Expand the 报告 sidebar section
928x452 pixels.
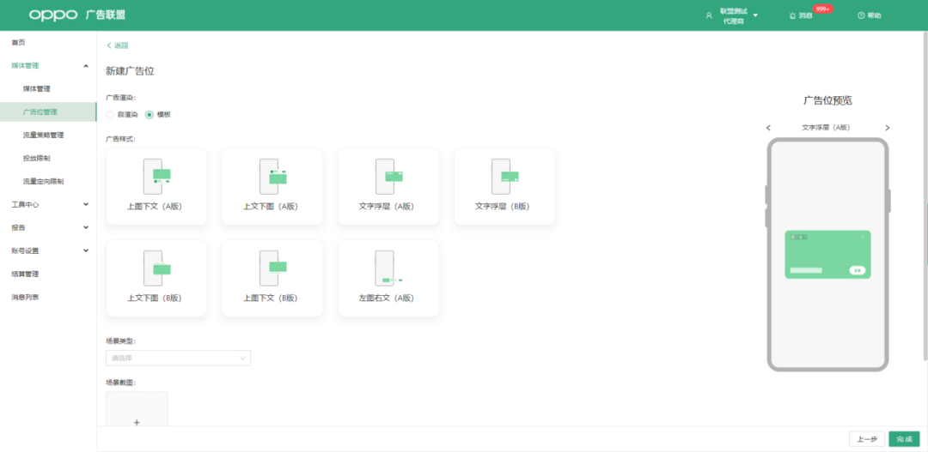[48, 228]
